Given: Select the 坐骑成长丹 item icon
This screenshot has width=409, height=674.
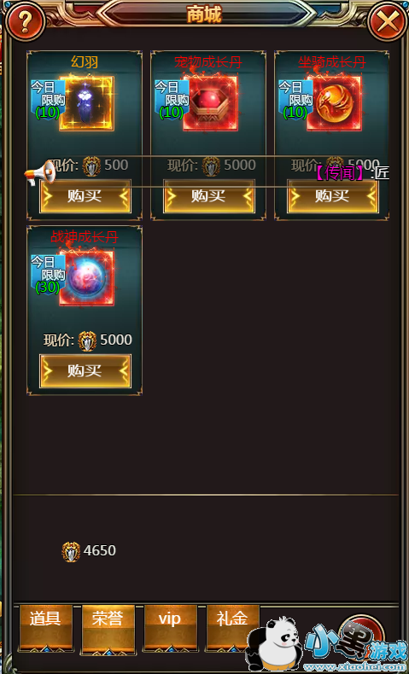Looking at the screenshot, I should [x=334, y=103].
